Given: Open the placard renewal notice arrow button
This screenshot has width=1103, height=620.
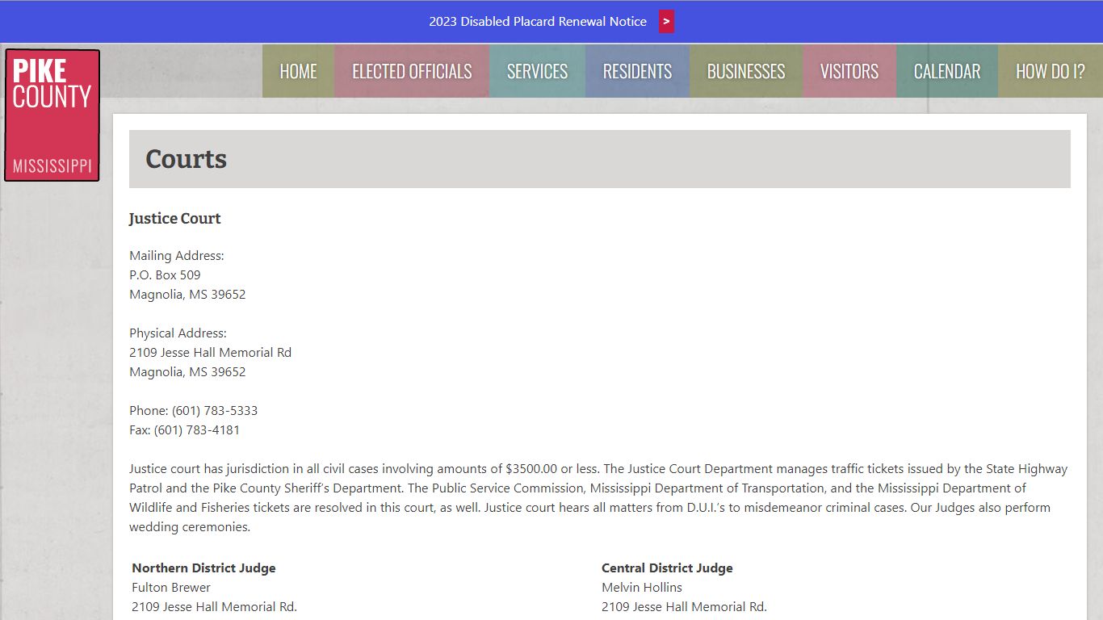Looking at the screenshot, I should (666, 22).
